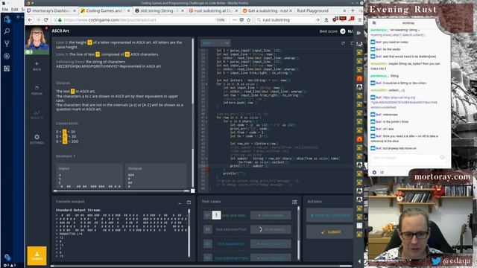Toggle code fold at the for-row loop line

(x=206, y=118)
